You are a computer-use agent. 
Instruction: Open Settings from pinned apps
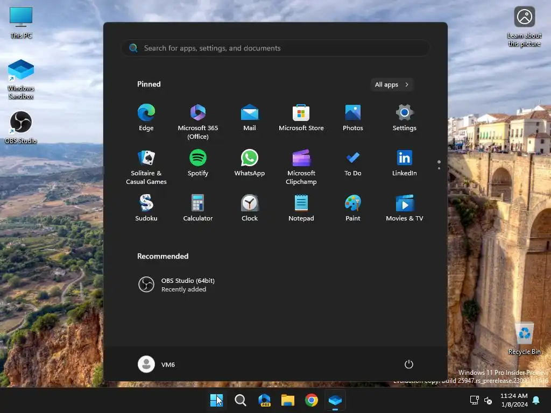[x=405, y=118]
